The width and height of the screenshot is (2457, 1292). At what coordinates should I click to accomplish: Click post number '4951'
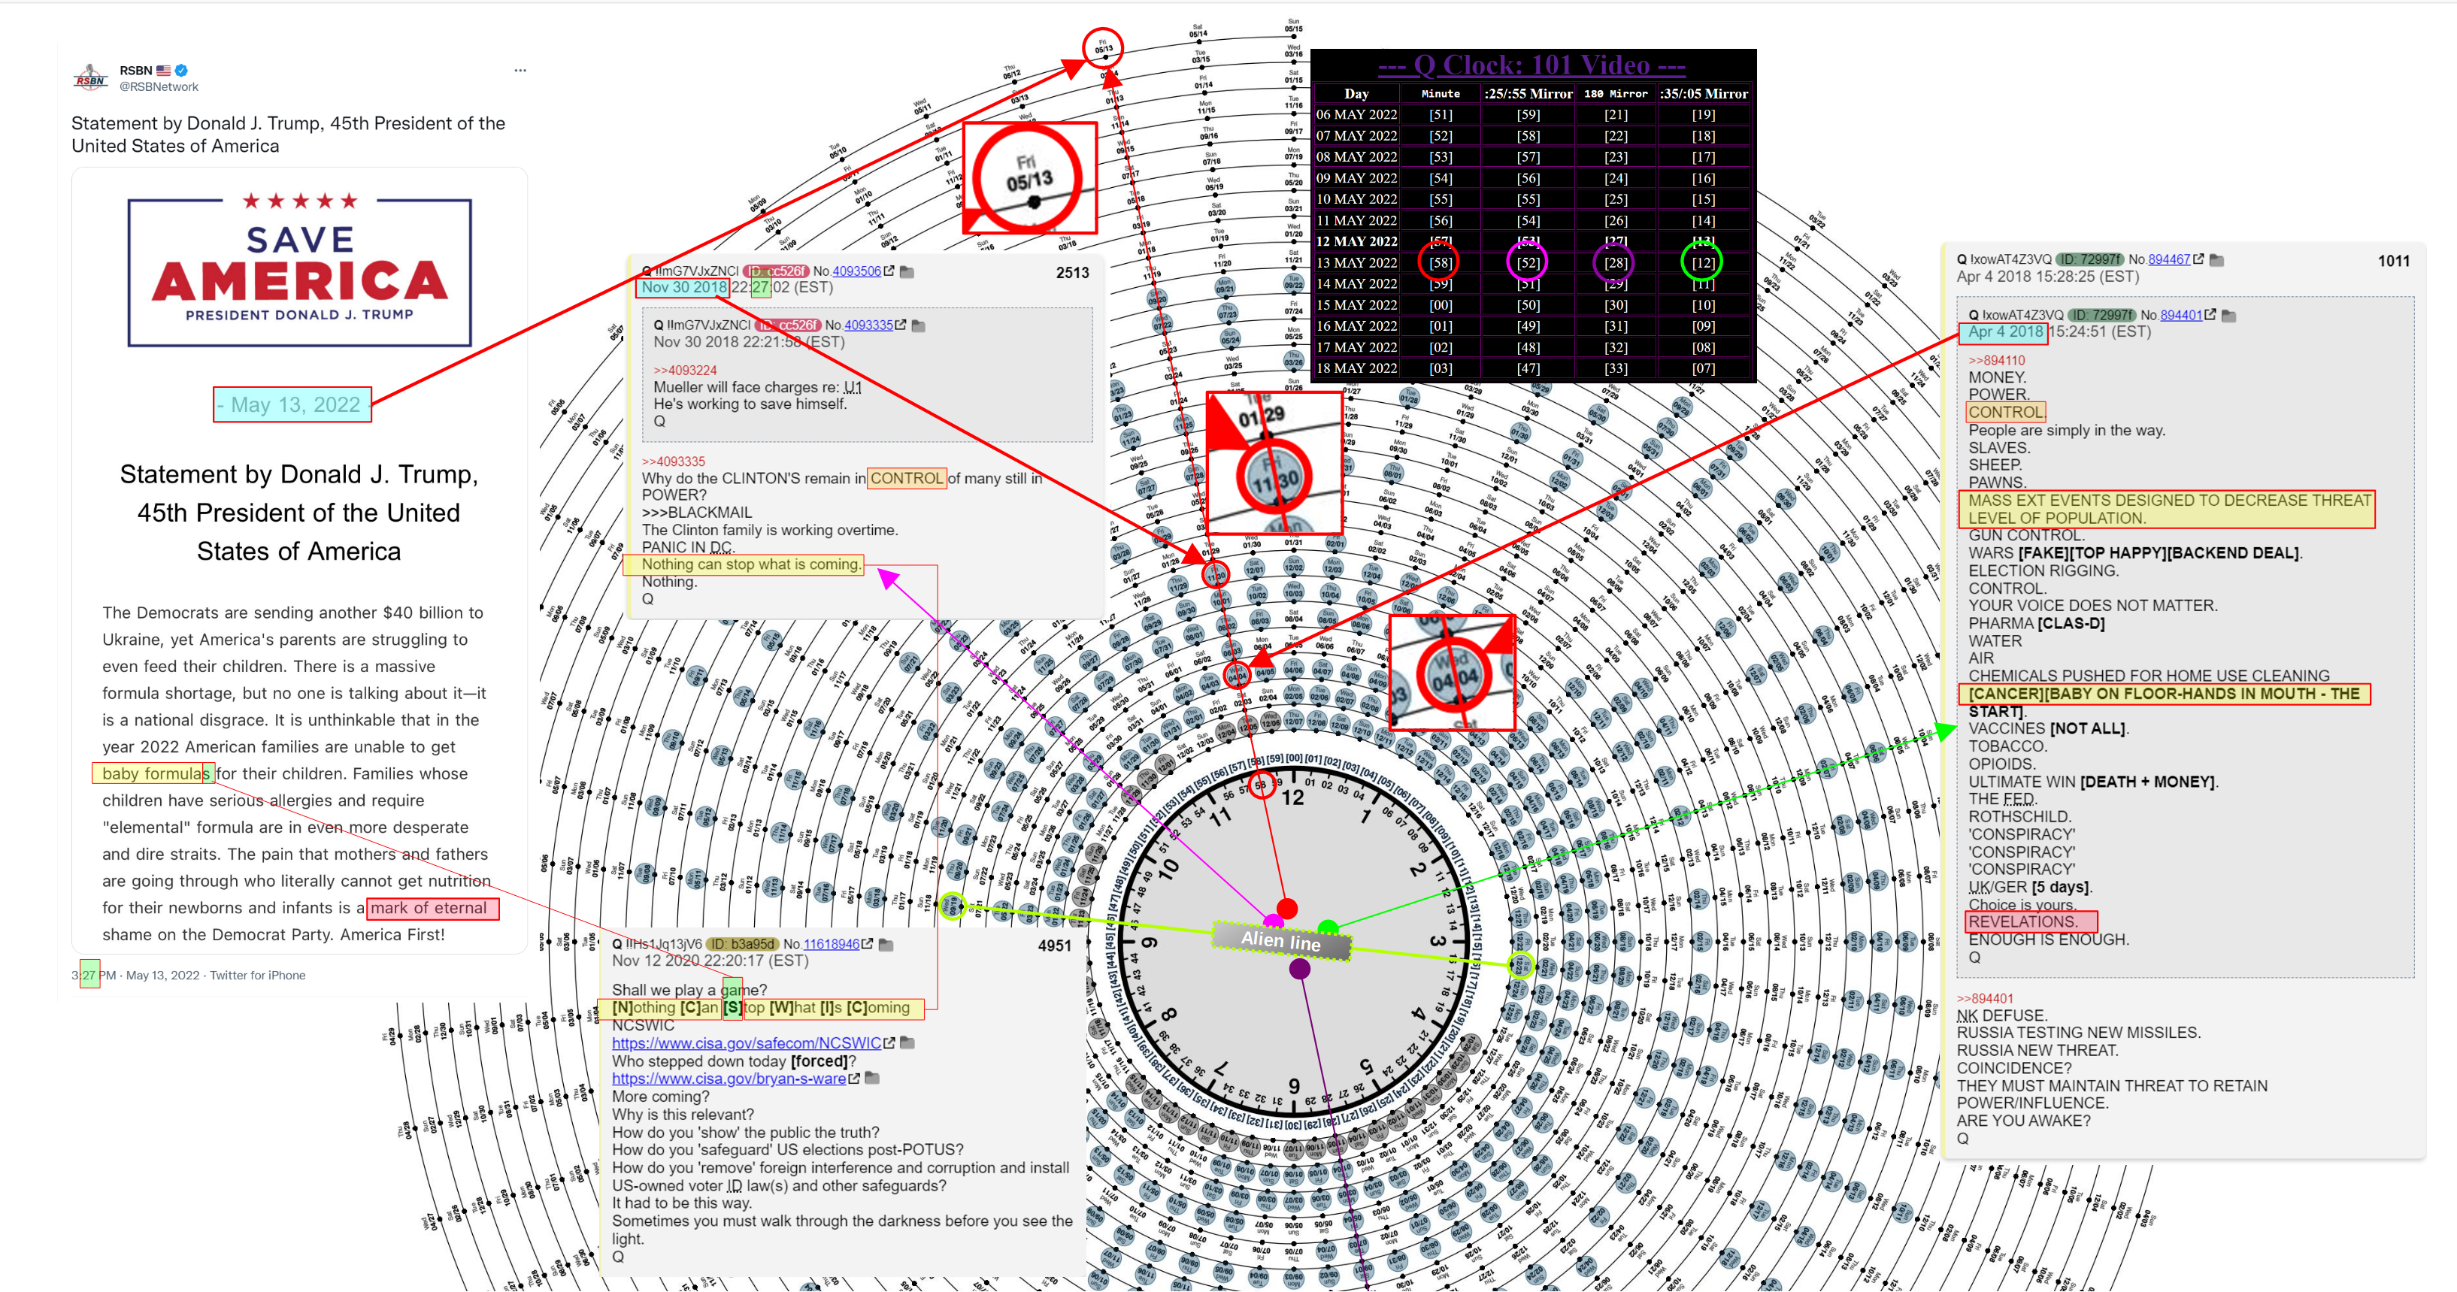pyautogui.click(x=1054, y=946)
